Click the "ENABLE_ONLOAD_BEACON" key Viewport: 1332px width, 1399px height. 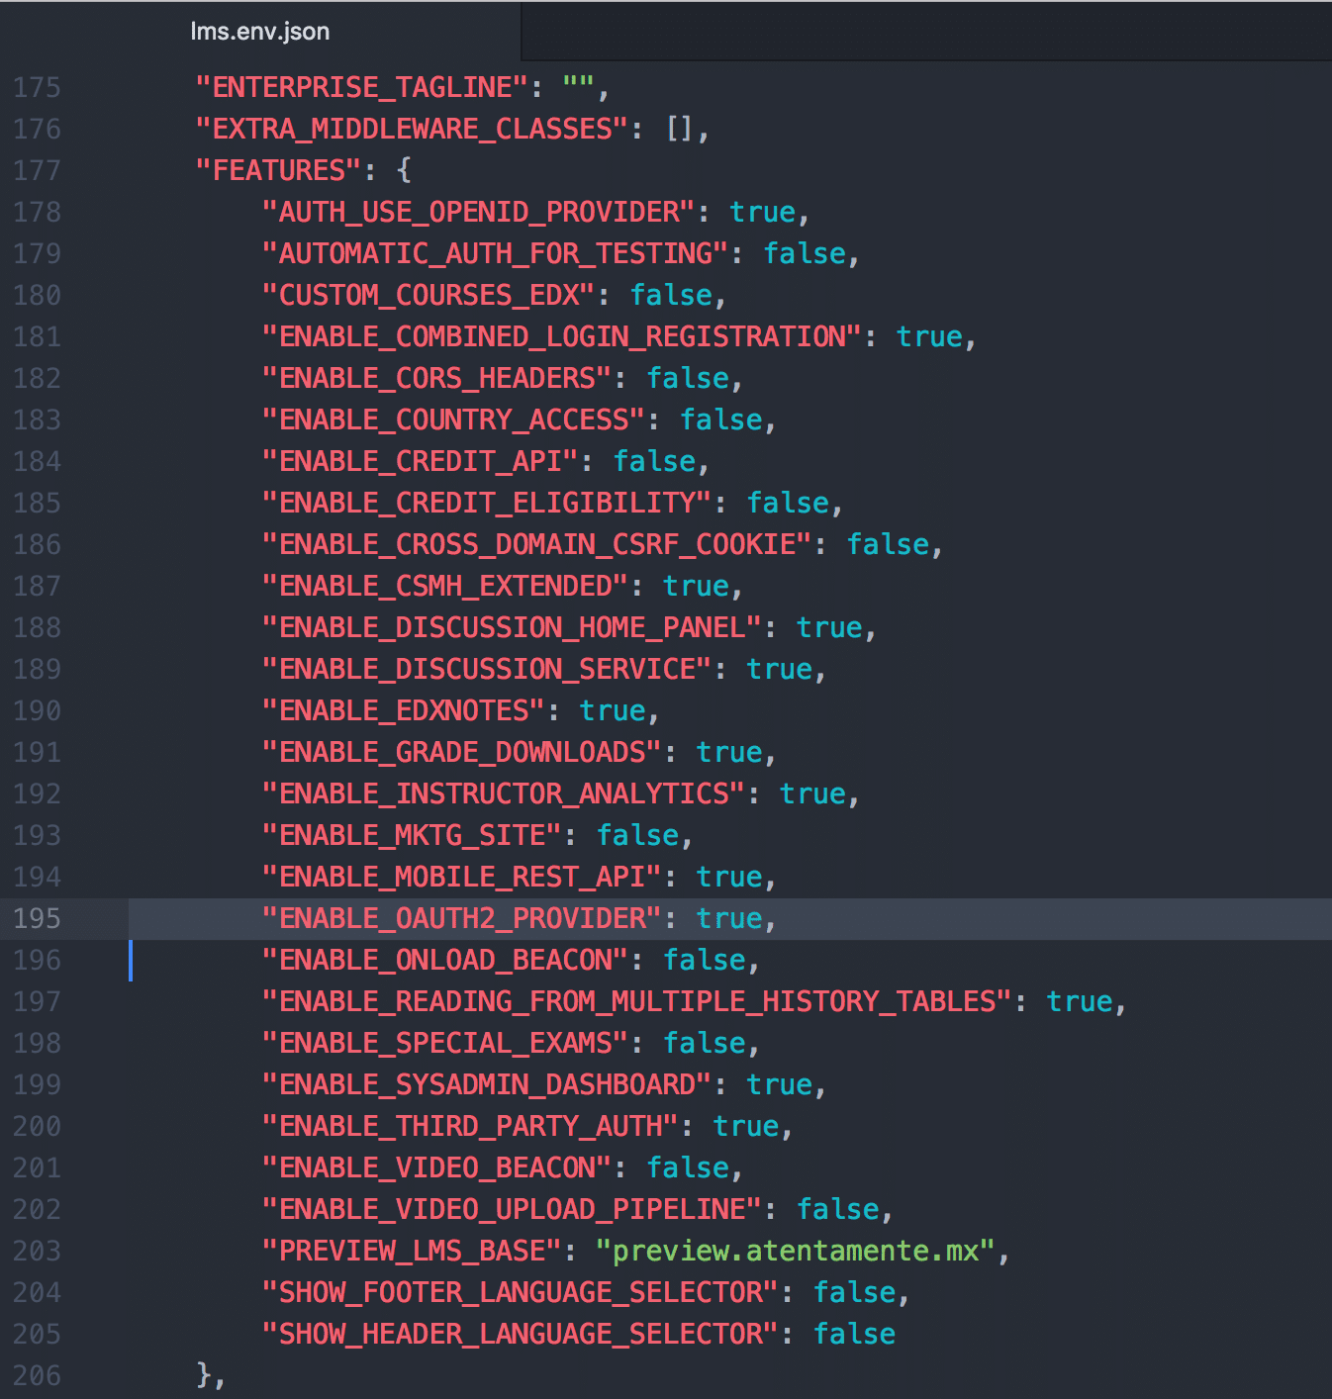446,960
